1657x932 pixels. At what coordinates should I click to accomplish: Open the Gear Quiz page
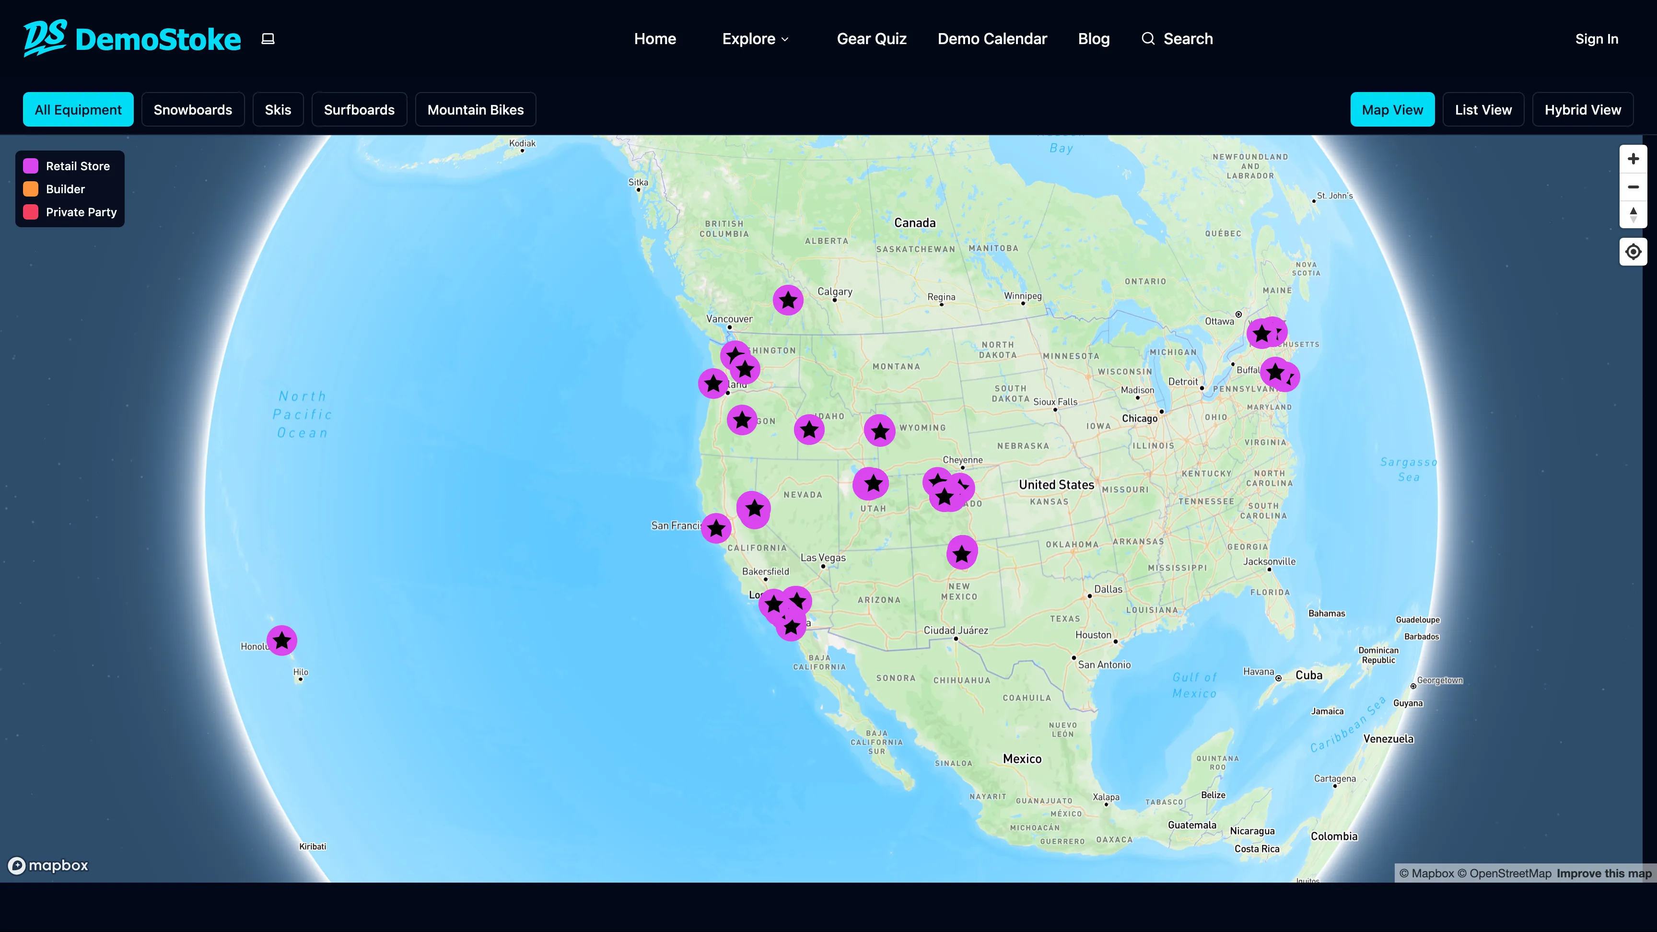pyautogui.click(x=871, y=39)
